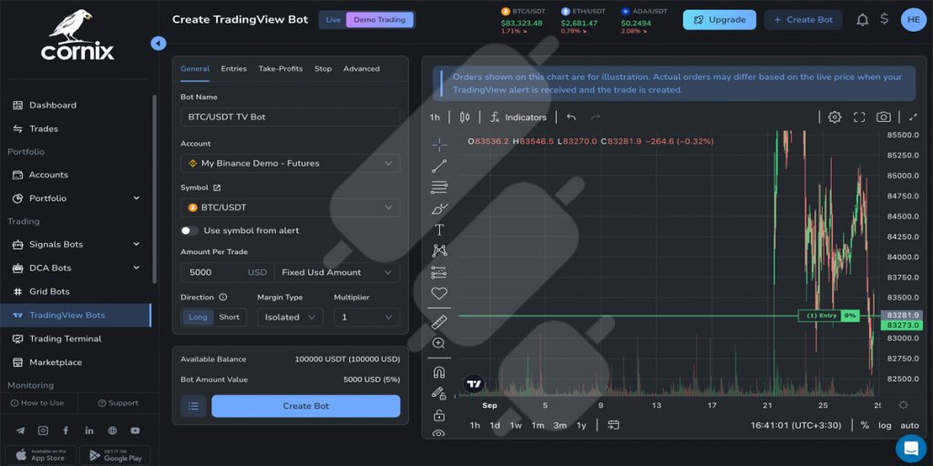Viewport: 933px width, 466px height.
Task: Toggle stay in drawing mode pencil-lock
Action: 439,393
